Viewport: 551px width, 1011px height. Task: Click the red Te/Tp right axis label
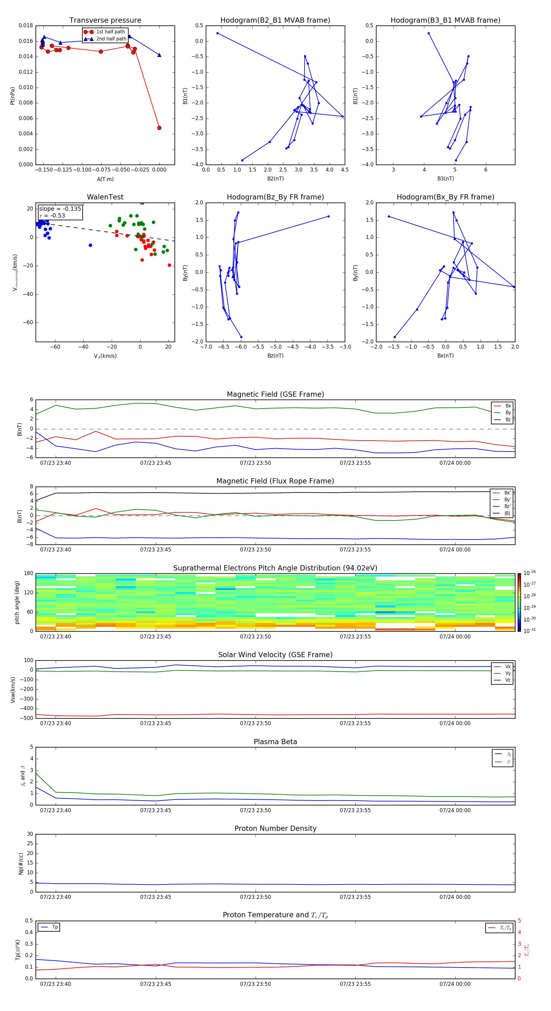coord(527,950)
